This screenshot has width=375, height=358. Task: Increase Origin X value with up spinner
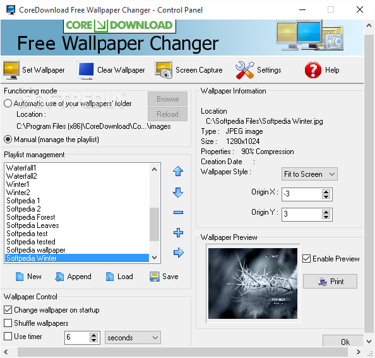click(x=326, y=191)
